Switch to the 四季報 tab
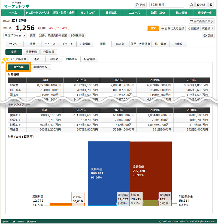 [x=178, y=44]
